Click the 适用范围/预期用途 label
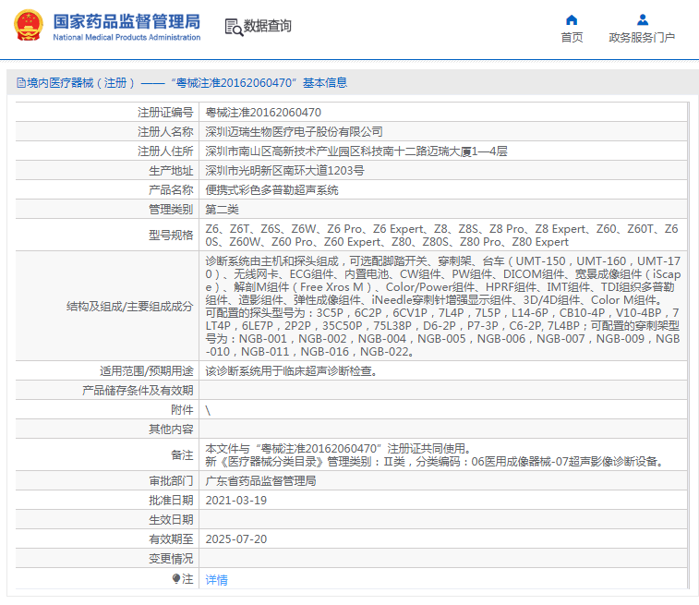Screen dimensions: 699x605 pyautogui.click(x=146, y=371)
